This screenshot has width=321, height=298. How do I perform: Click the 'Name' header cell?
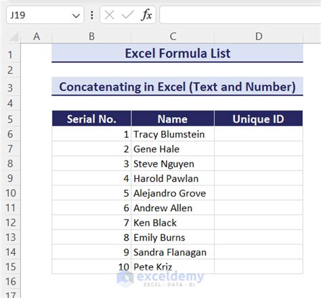[x=173, y=119]
